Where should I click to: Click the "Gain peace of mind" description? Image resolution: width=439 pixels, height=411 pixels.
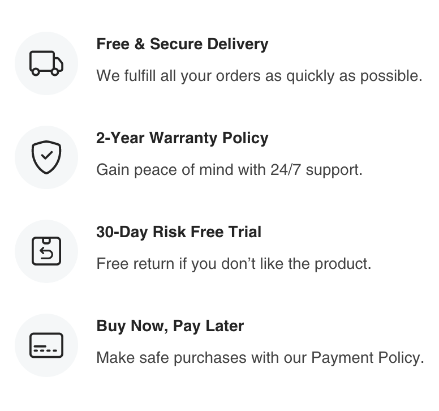click(229, 170)
